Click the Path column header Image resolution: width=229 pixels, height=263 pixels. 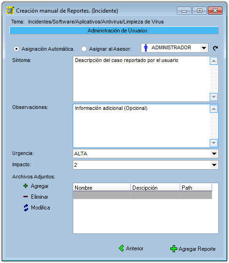[196, 187]
